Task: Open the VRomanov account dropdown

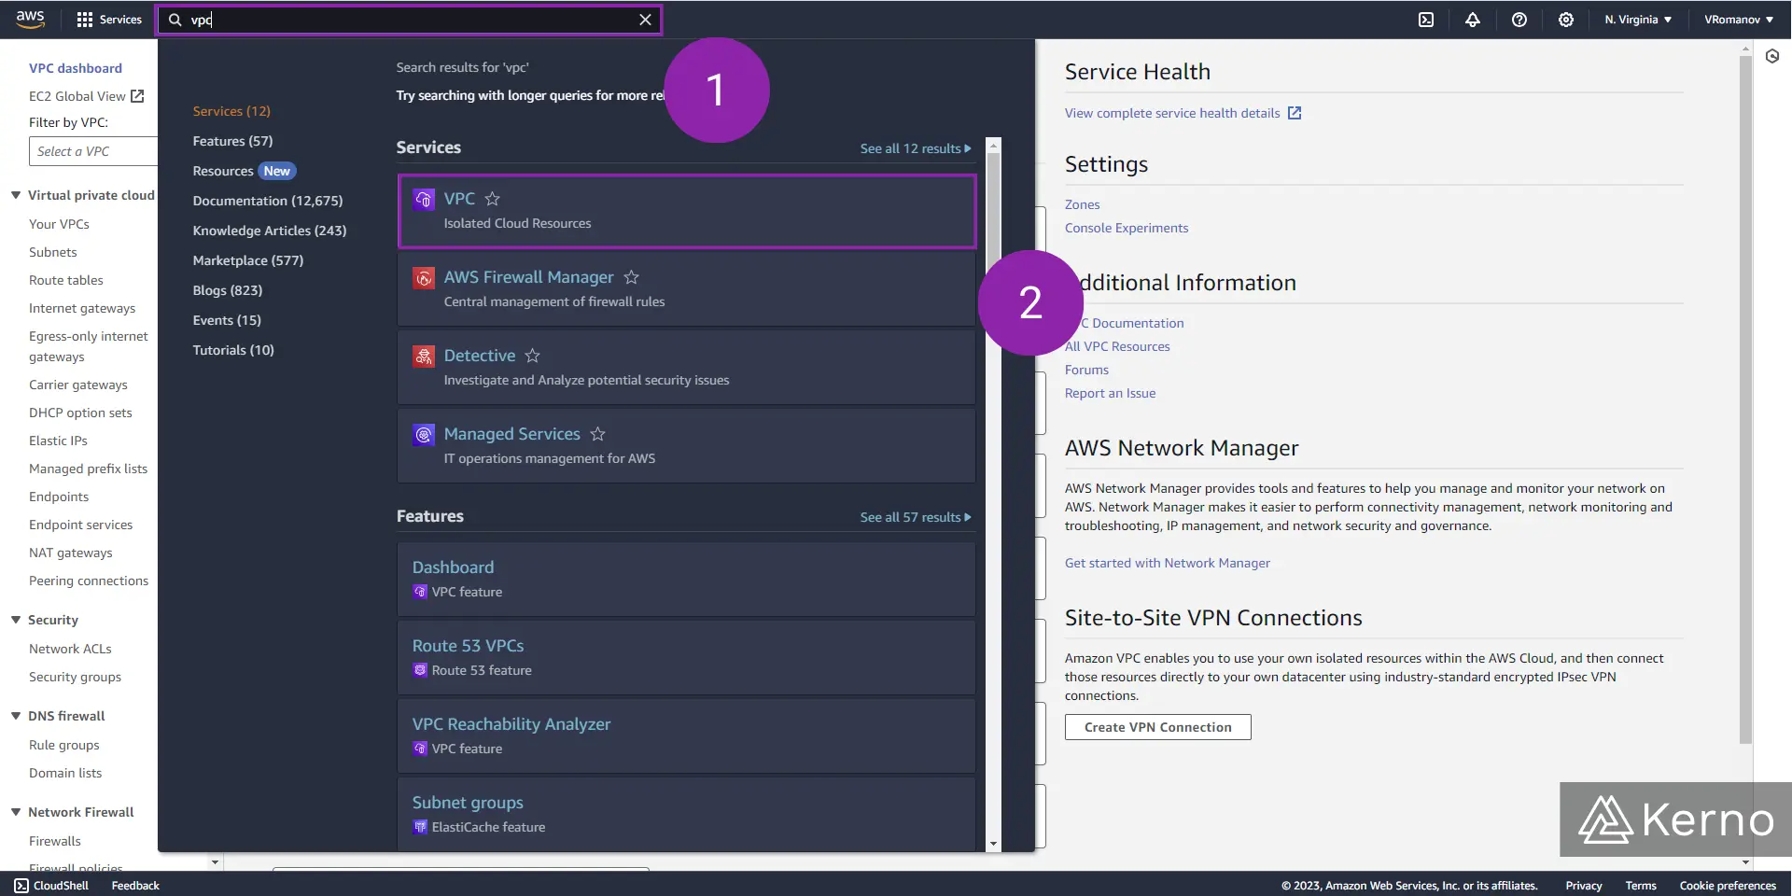Action: point(1739,20)
